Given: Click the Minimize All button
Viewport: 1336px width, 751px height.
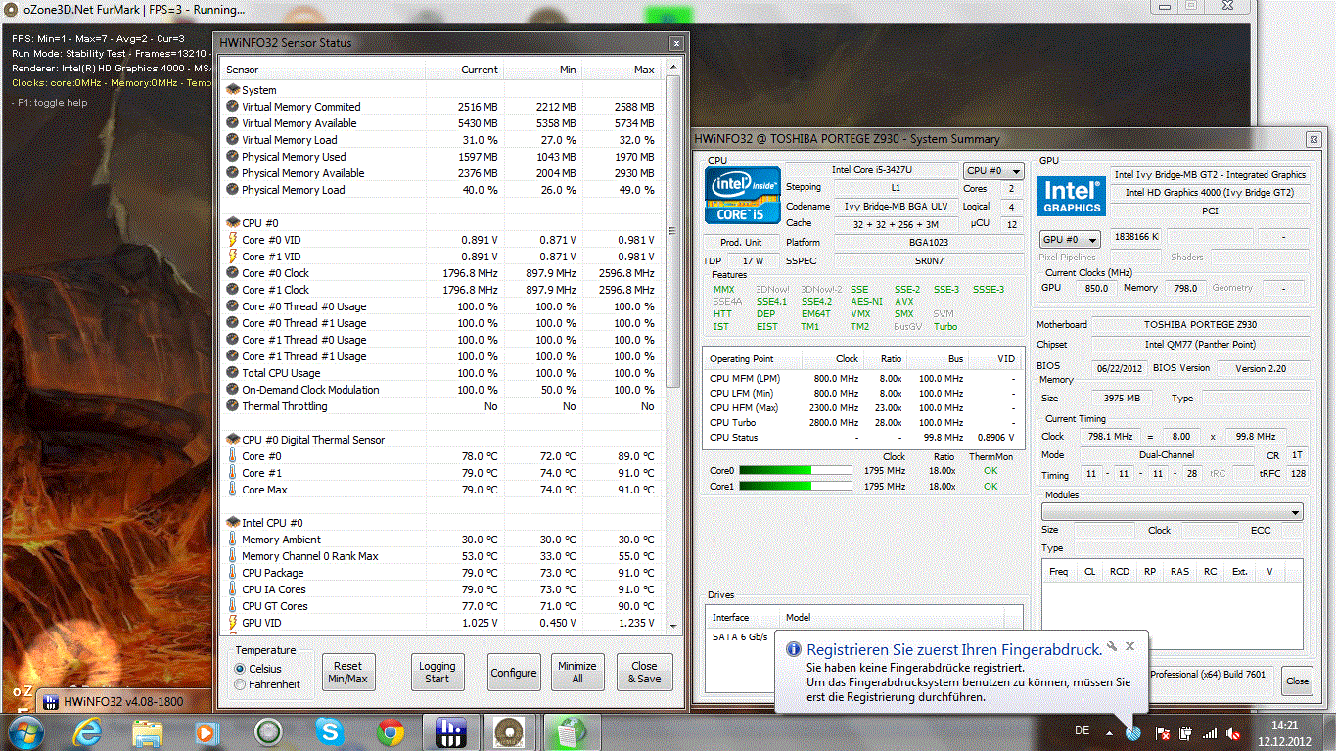Looking at the screenshot, I should tap(577, 672).
